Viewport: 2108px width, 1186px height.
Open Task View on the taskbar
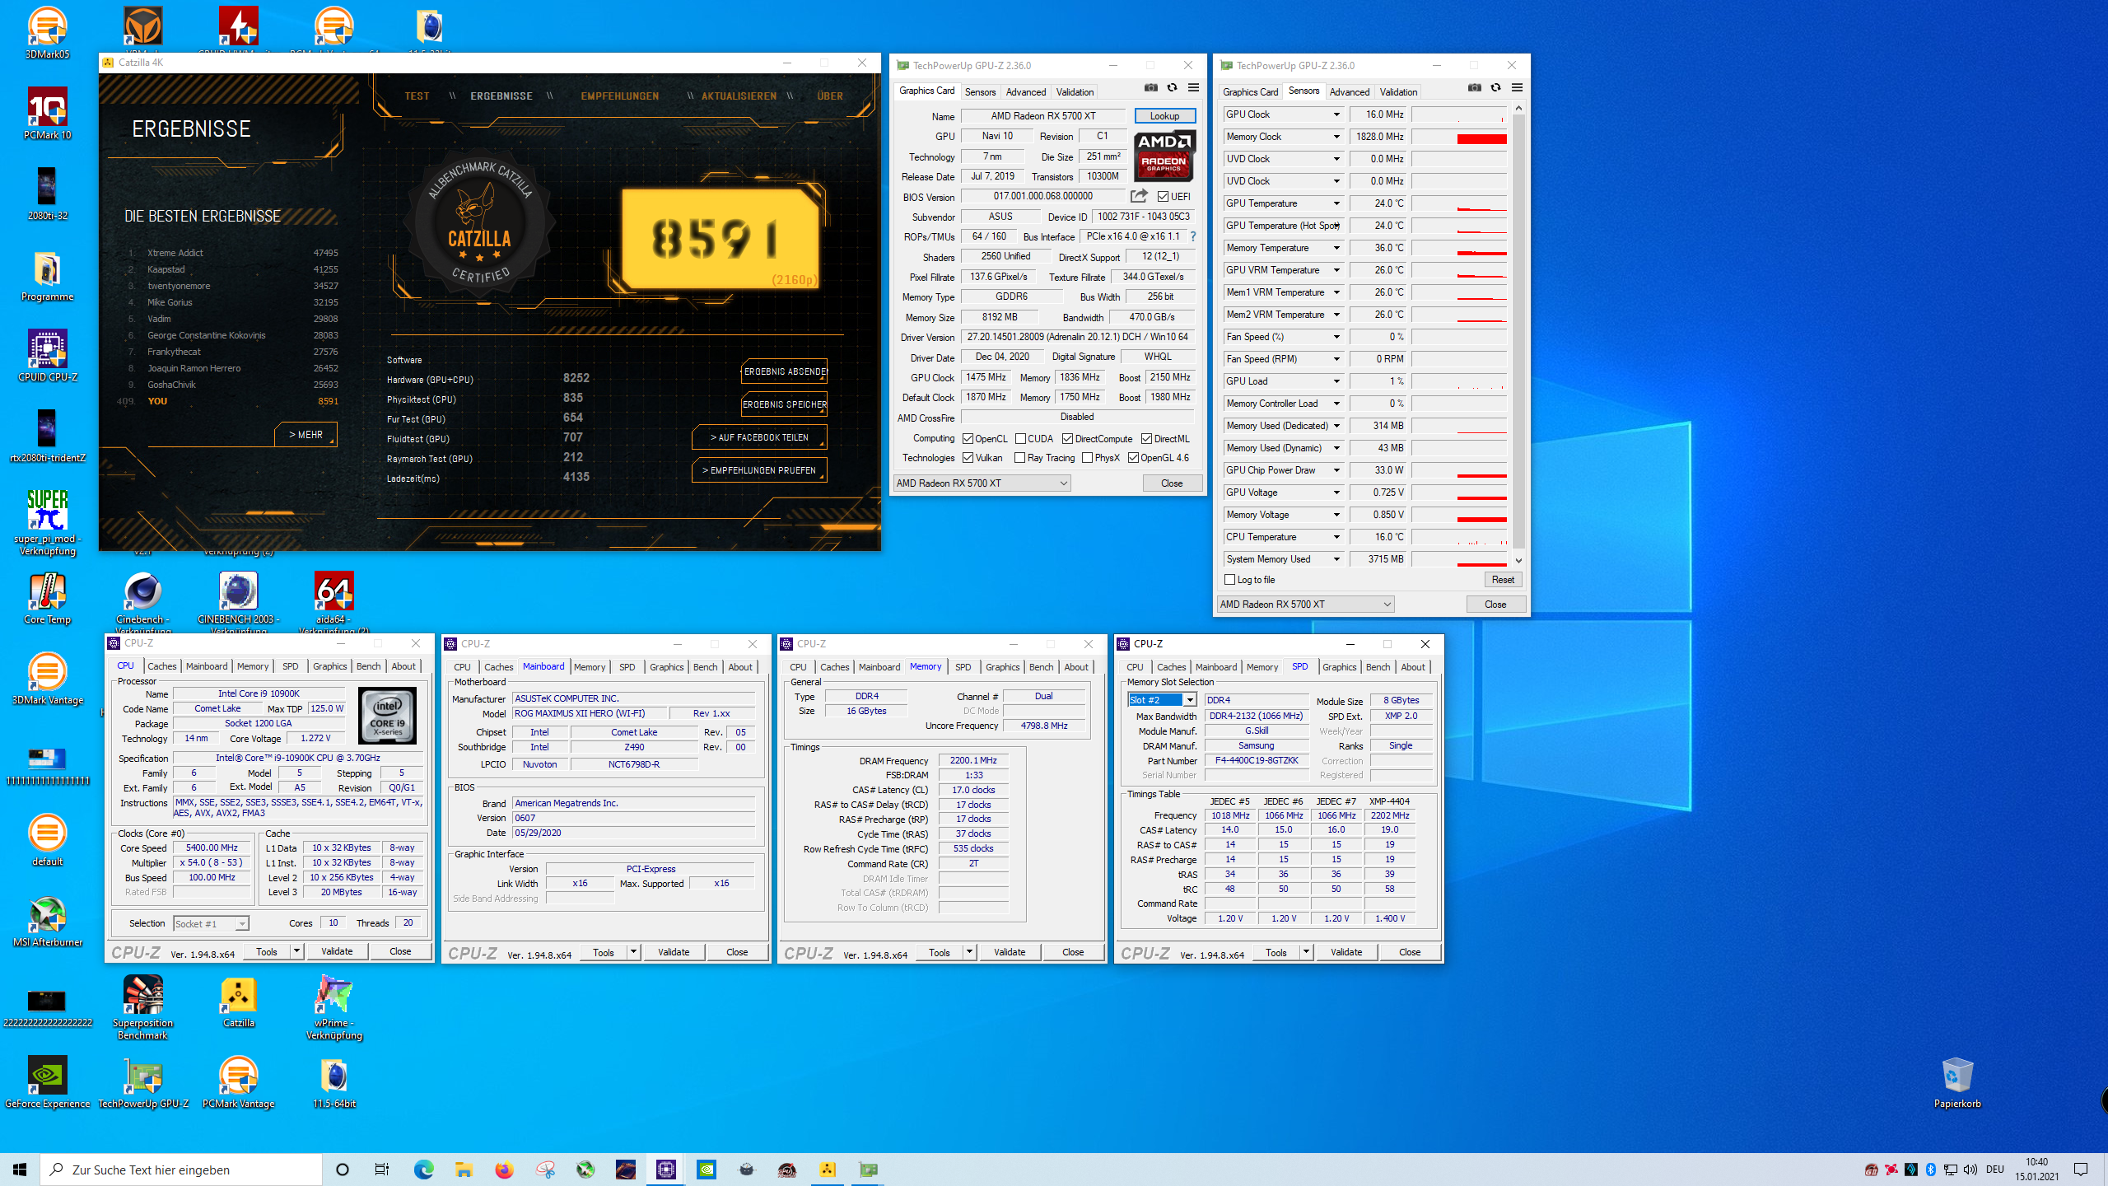coord(382,1170)
